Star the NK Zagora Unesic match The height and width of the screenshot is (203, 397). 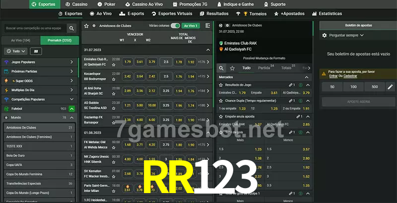coord(114,162)
